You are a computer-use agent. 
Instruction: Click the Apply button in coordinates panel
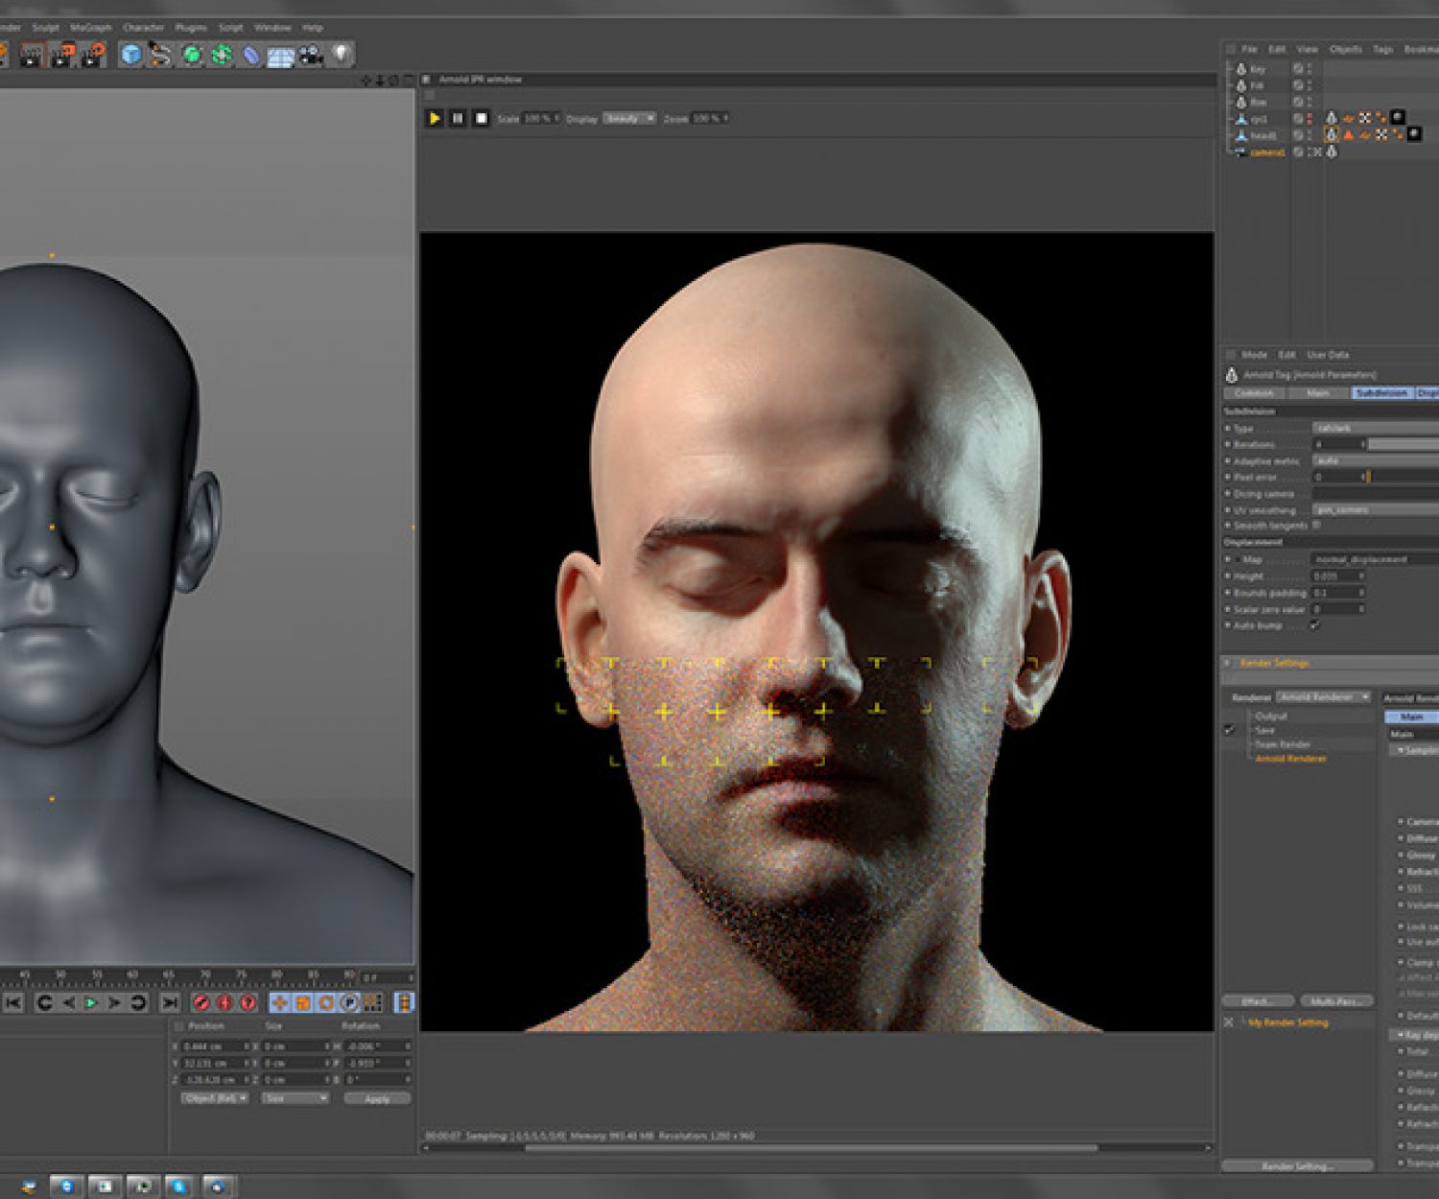tap(377, 1098)
